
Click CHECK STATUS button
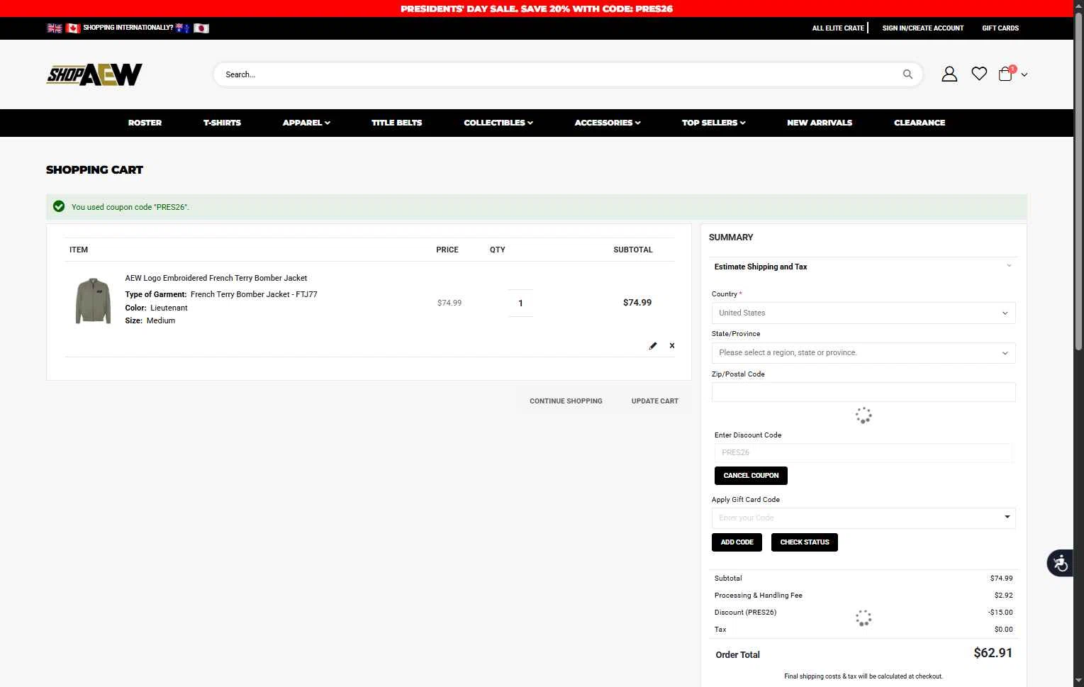tap(805, 542)
